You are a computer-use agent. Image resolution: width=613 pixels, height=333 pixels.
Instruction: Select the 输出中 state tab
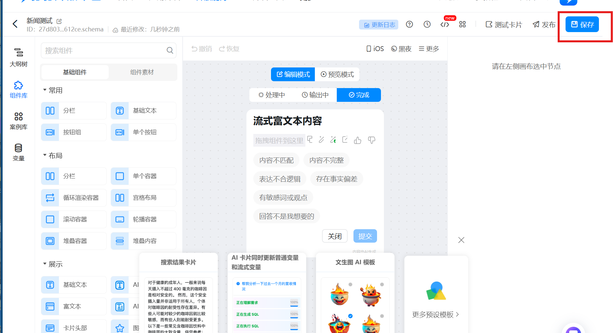point(315,95)
